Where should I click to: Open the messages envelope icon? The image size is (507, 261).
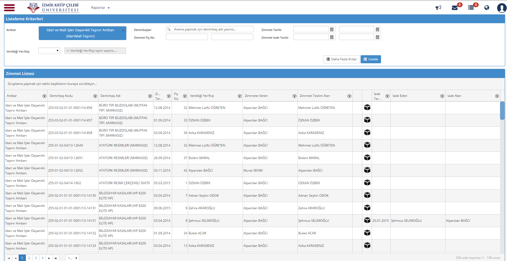click(455, 8)
